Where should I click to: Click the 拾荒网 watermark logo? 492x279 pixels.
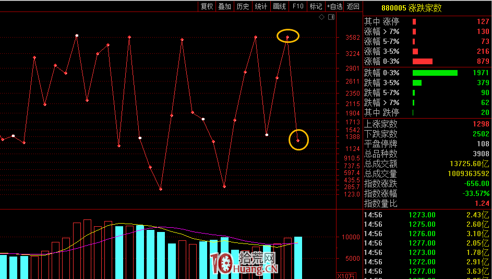point(244,263)
